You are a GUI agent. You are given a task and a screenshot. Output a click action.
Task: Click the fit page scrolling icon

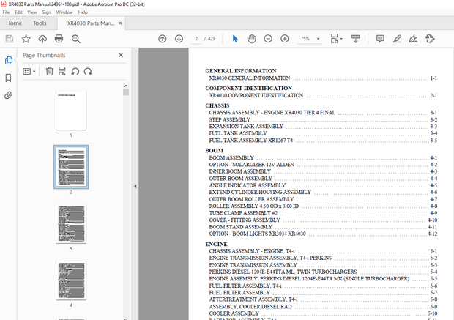point(334,39)
